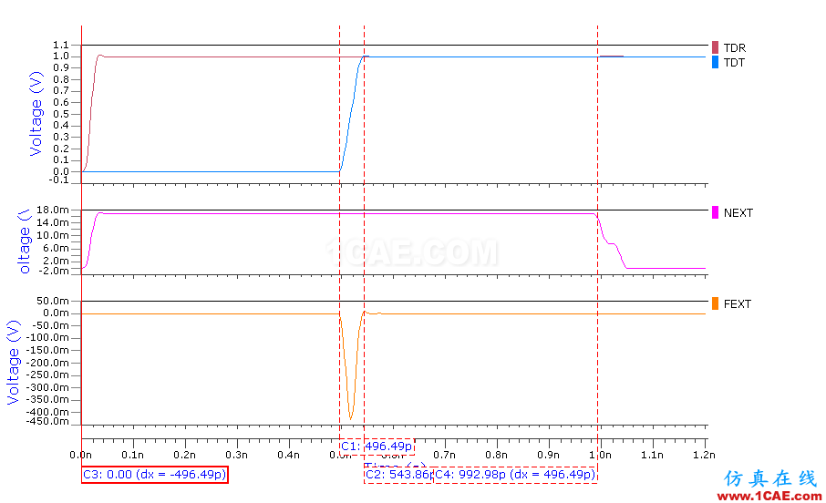The height and width of the screenshot is (503, 826).
Task: Click the -2.0m tick on NEXT plot
Action: tap(53, 271)
